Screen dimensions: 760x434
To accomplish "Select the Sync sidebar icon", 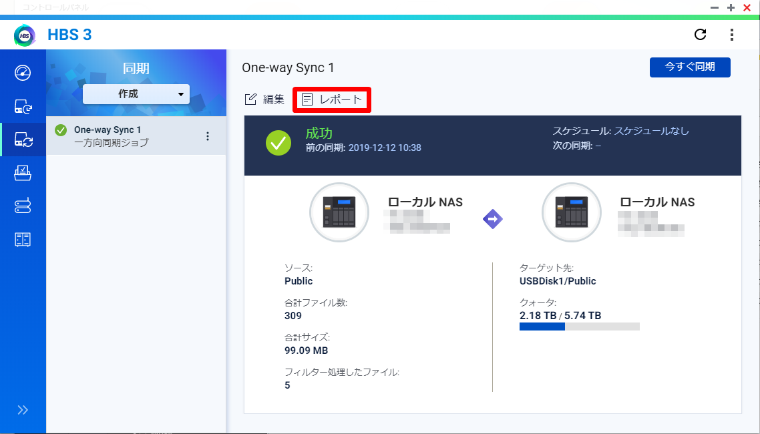I will coord(23,140).
